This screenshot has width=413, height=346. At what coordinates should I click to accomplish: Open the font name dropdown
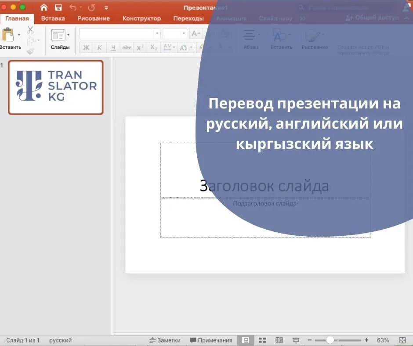pos(157,34)
